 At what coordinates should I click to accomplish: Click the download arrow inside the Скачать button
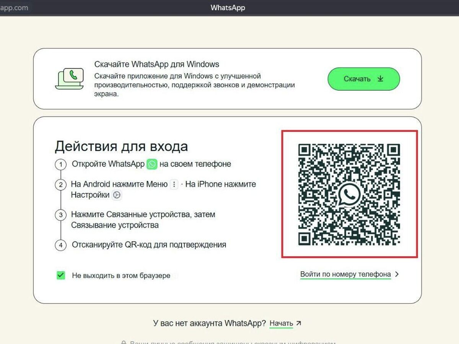click(x=380, y=79)
